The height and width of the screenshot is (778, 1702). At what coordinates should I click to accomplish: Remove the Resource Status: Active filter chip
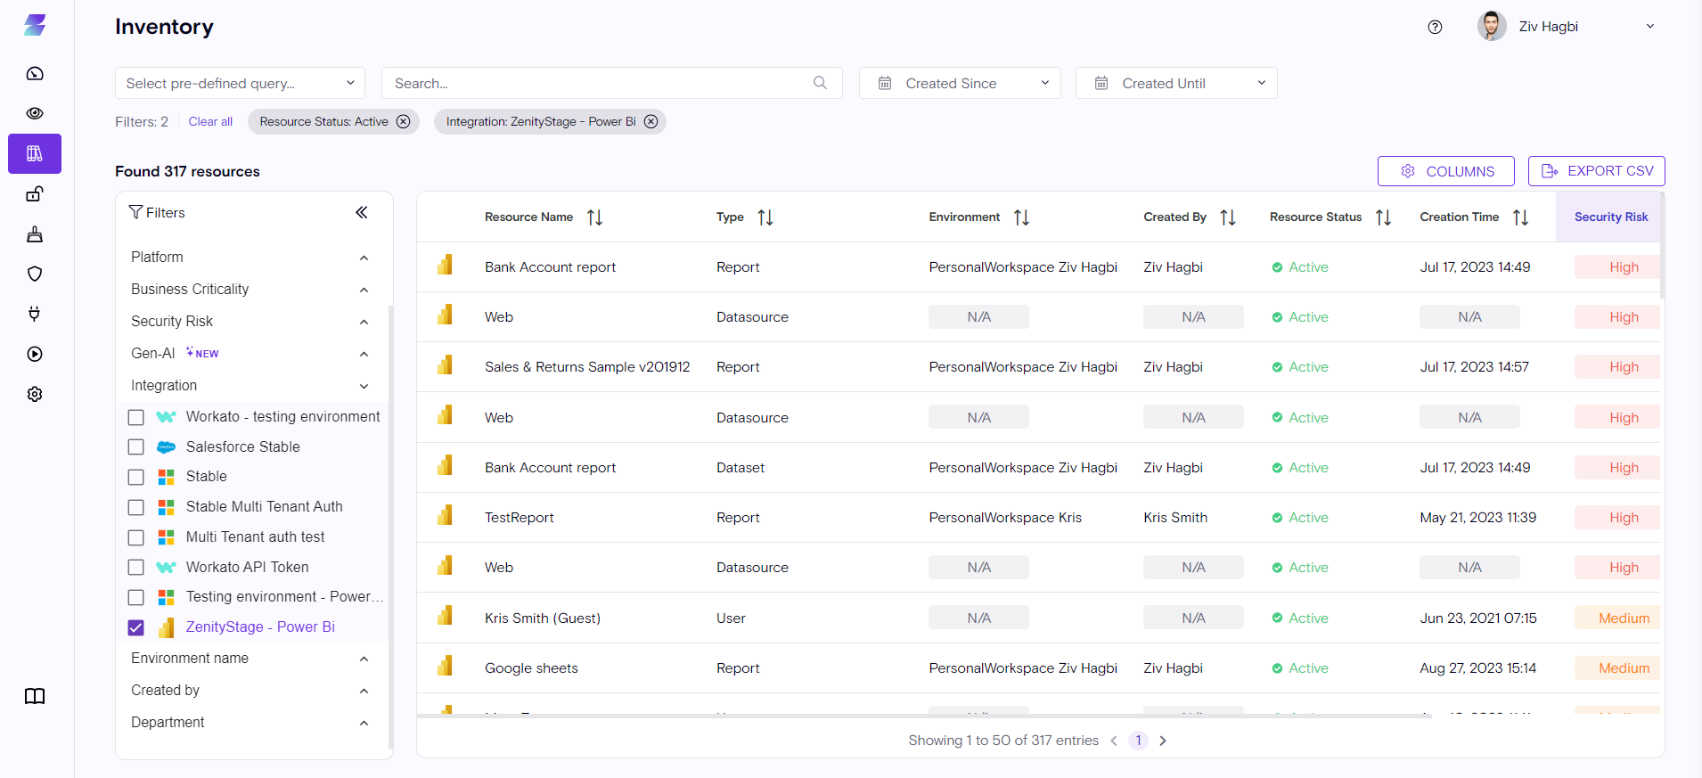404,121
